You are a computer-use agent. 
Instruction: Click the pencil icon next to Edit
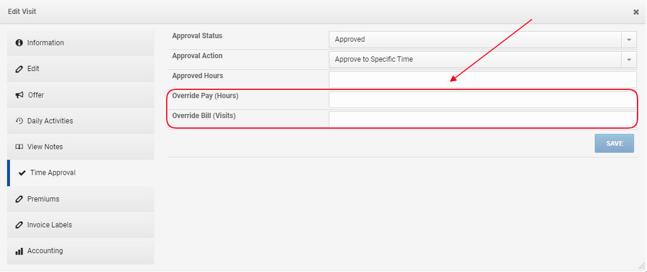(19, 69)
